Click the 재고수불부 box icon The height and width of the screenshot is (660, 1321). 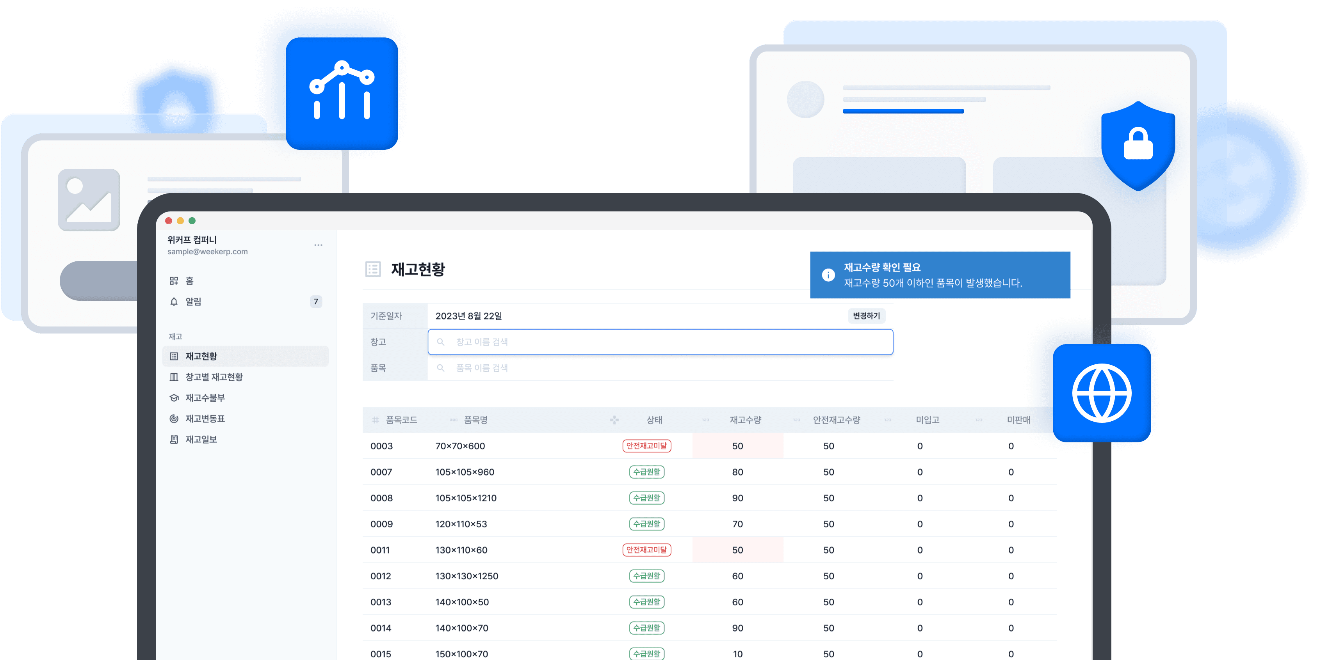click(174, 398)
